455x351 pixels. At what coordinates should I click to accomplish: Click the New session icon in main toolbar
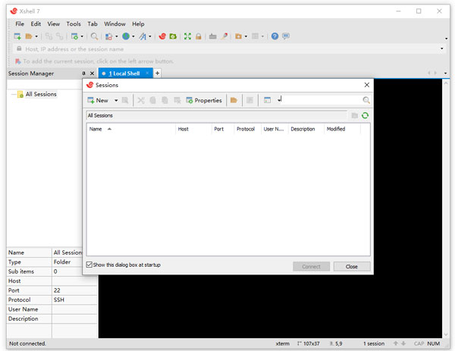click(x=17, y=36)
